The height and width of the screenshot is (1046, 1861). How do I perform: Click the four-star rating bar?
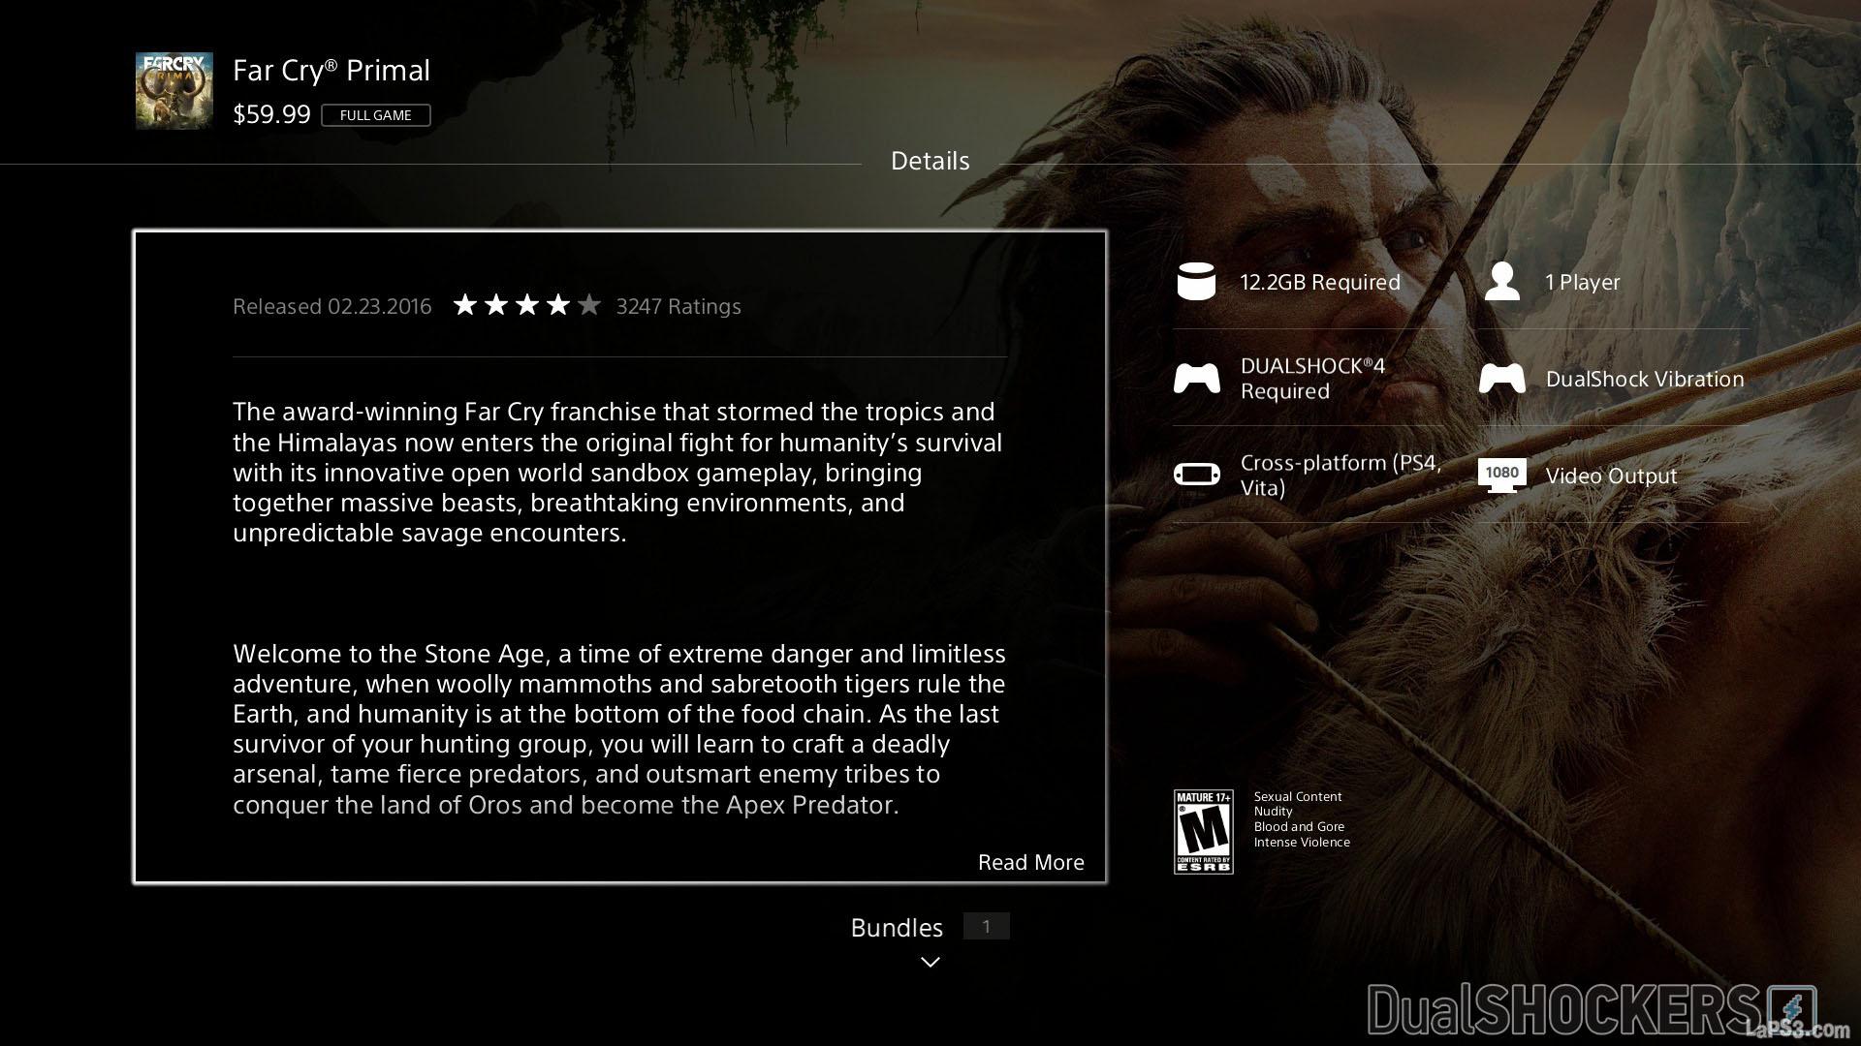(526, 306)
